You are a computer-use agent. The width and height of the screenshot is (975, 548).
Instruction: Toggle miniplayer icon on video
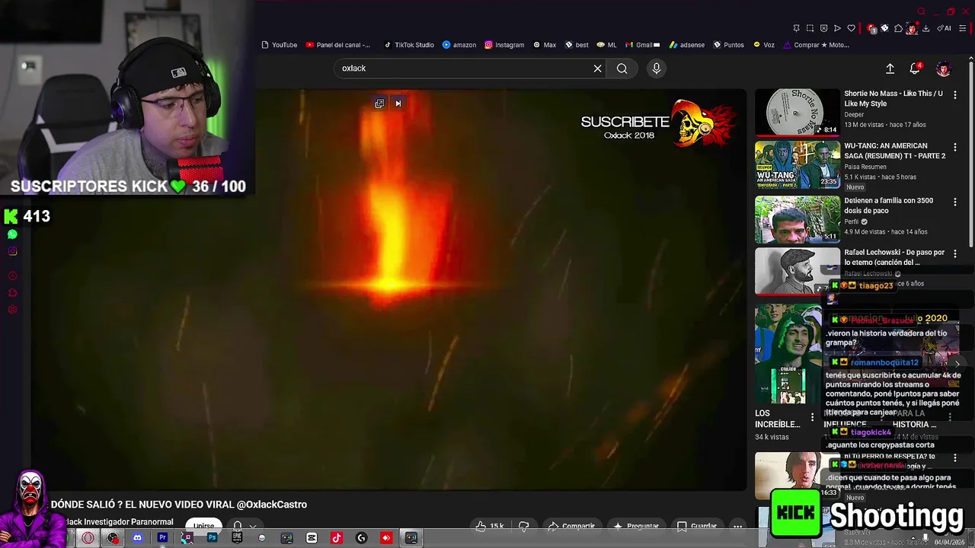(x=379, y=104)
